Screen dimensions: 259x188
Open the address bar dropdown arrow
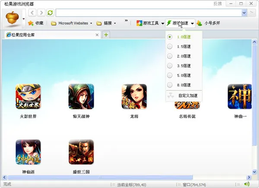point(244,13)
